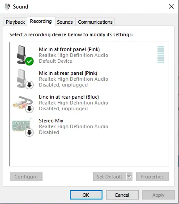This screenshot has width=179, height=204.
Task: Open the Sounds tab
Action: tap(65, 22)
